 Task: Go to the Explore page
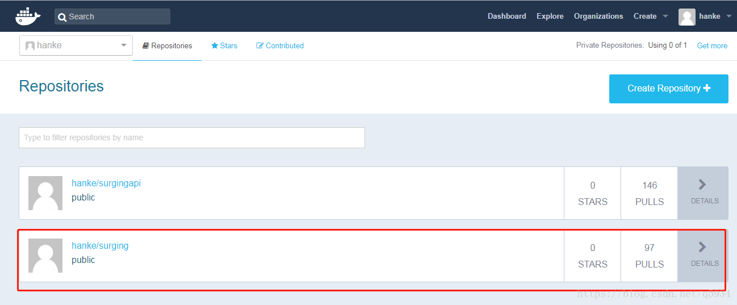pyautogui.click(x=550, y=16)
